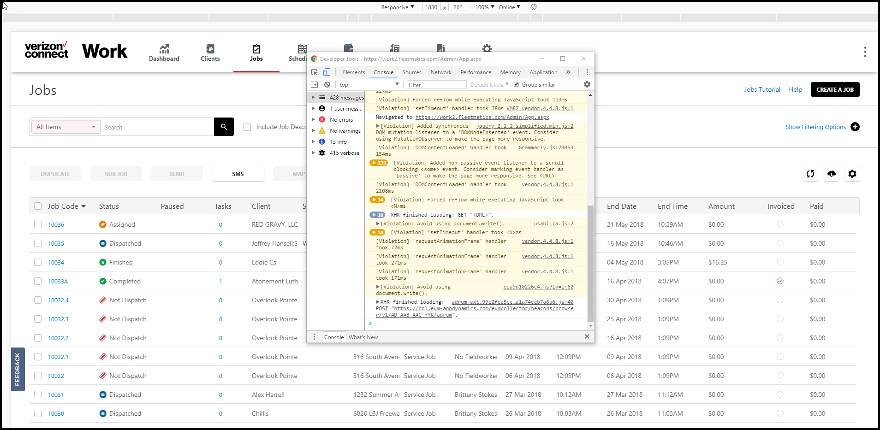The height and width of the screenshot is (430, 880).
Task: Switch to the Sources tab
Action: pyautogui.click(x=412, y=72)
